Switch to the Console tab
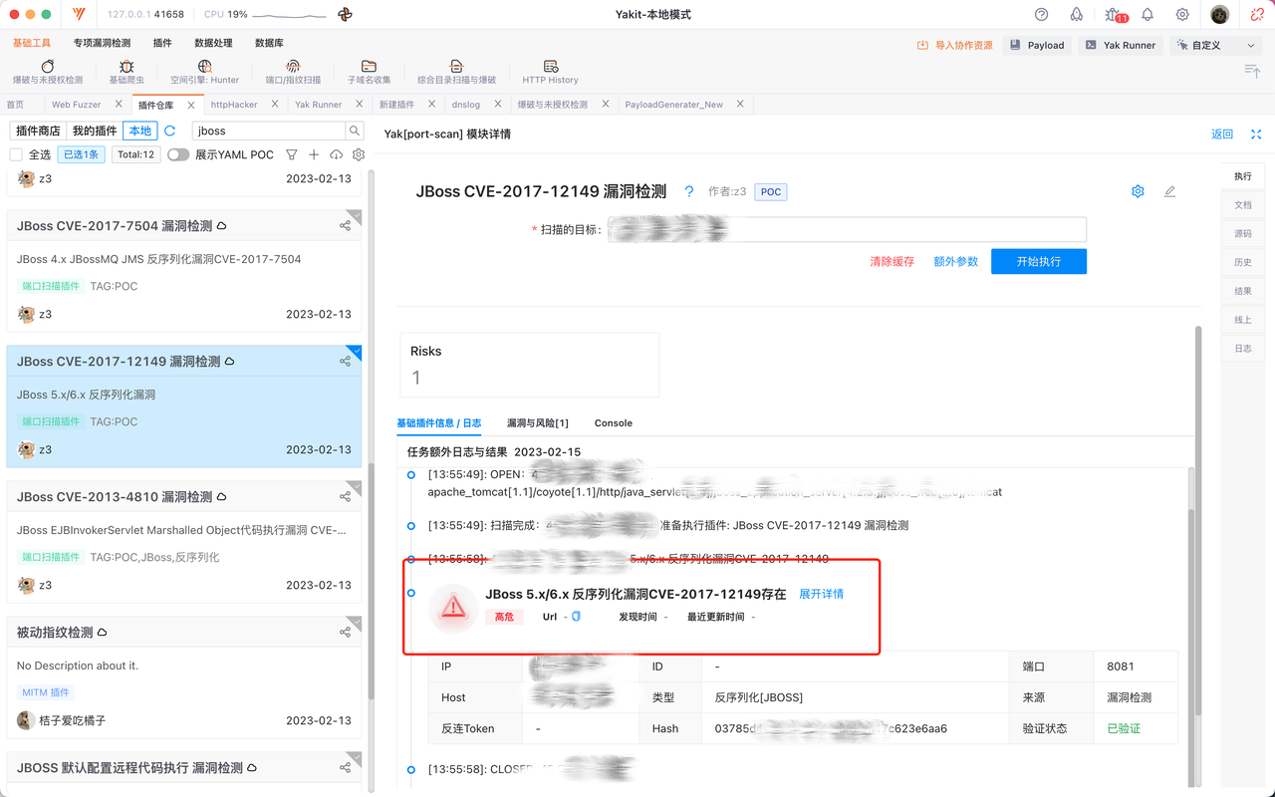Screen dimensions: 1275x797 [x=614, y=423]
